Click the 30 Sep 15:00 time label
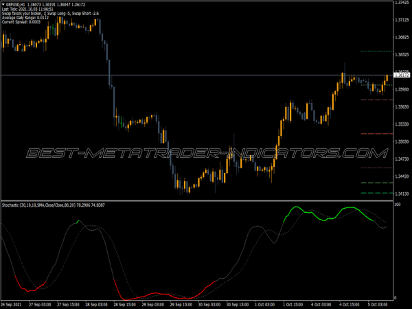412x309 pixels. pyautogui.click(x=238, y=304)
